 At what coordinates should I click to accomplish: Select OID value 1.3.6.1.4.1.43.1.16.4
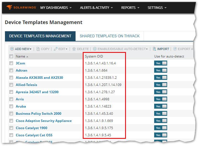(x=100, y=63)
